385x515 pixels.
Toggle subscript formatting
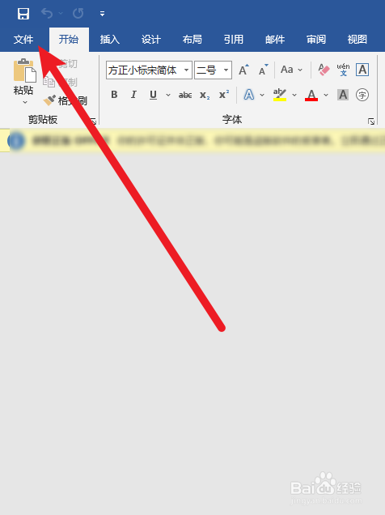coord(205,96)
